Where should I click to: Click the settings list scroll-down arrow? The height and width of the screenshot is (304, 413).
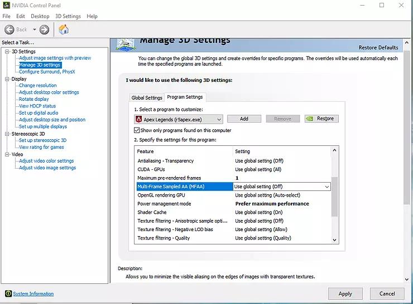(334, 240)
